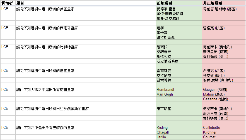Select the 題目 column header
The height and width of the screenshot is (140, 246).
pos(86,3)
